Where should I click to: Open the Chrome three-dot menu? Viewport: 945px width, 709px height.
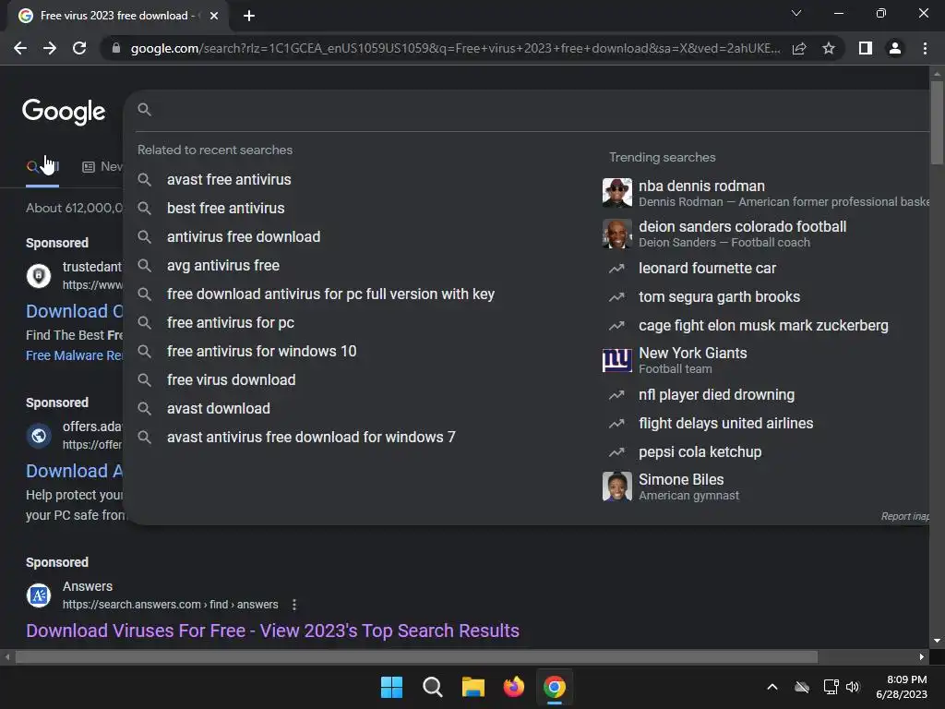925,48
